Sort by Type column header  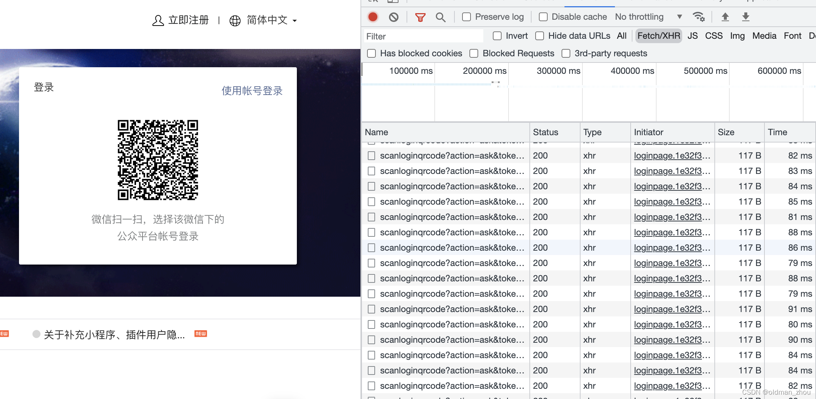[x=605, y=132]
